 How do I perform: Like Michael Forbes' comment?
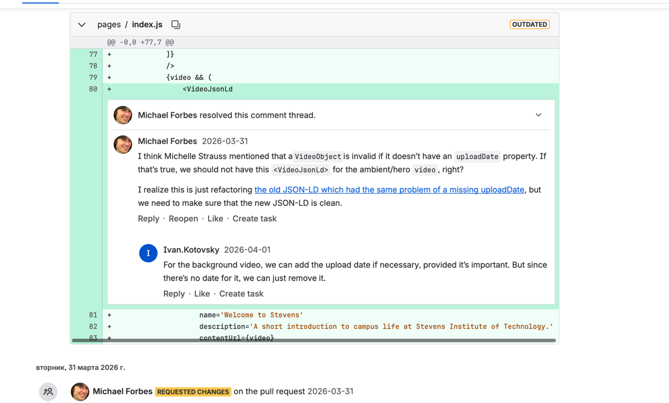[215, 219]
